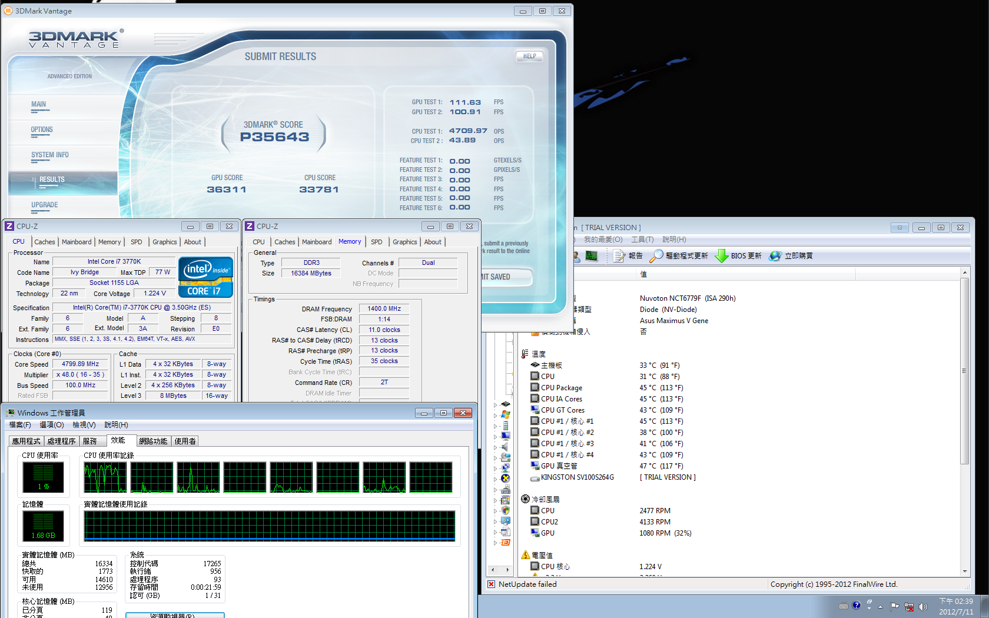Click the green monitor diagnostics toolbar icon
Image resolution: width=989 pixels, height=618 pixels.
click(592, 256)
